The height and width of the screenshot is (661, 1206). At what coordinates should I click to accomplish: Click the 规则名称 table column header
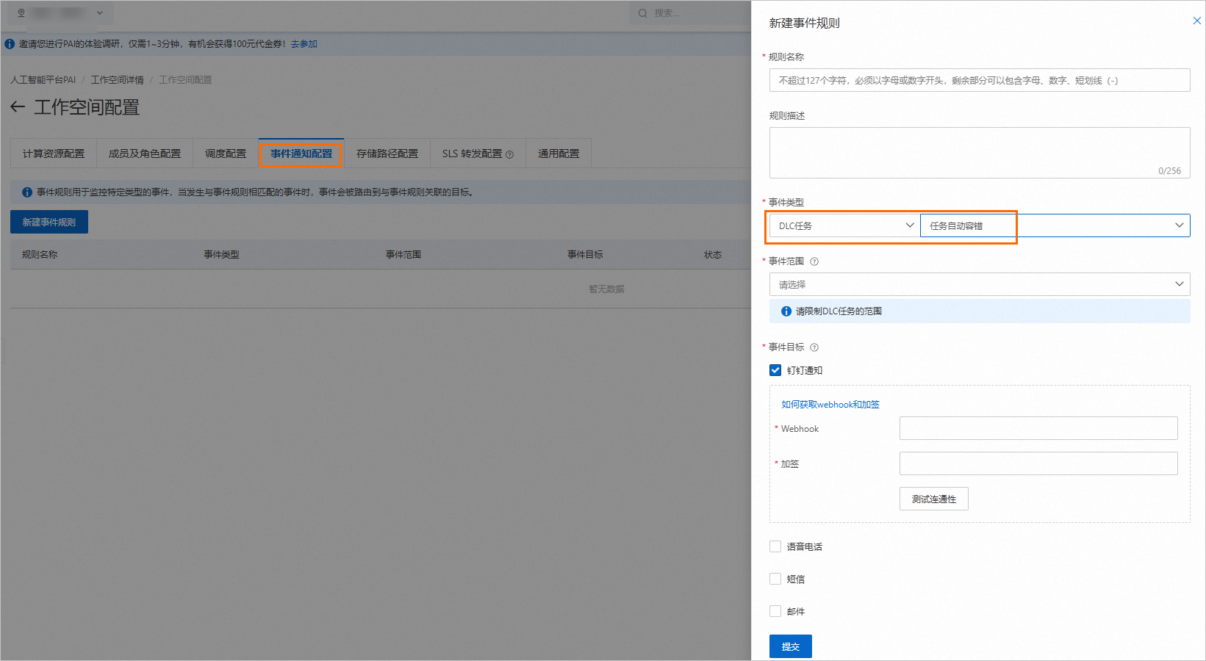40,255
